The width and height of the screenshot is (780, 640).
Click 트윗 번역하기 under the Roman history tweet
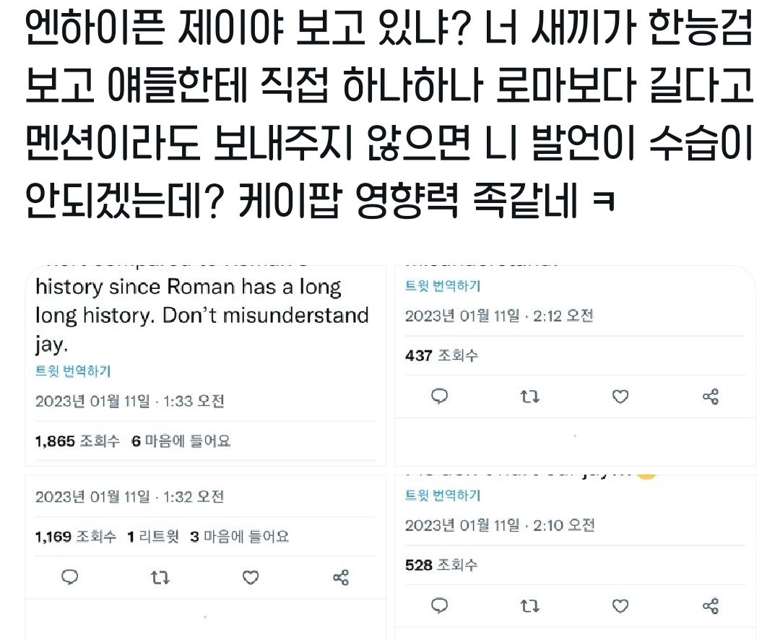pyautogui.click(x=73, y=371)
